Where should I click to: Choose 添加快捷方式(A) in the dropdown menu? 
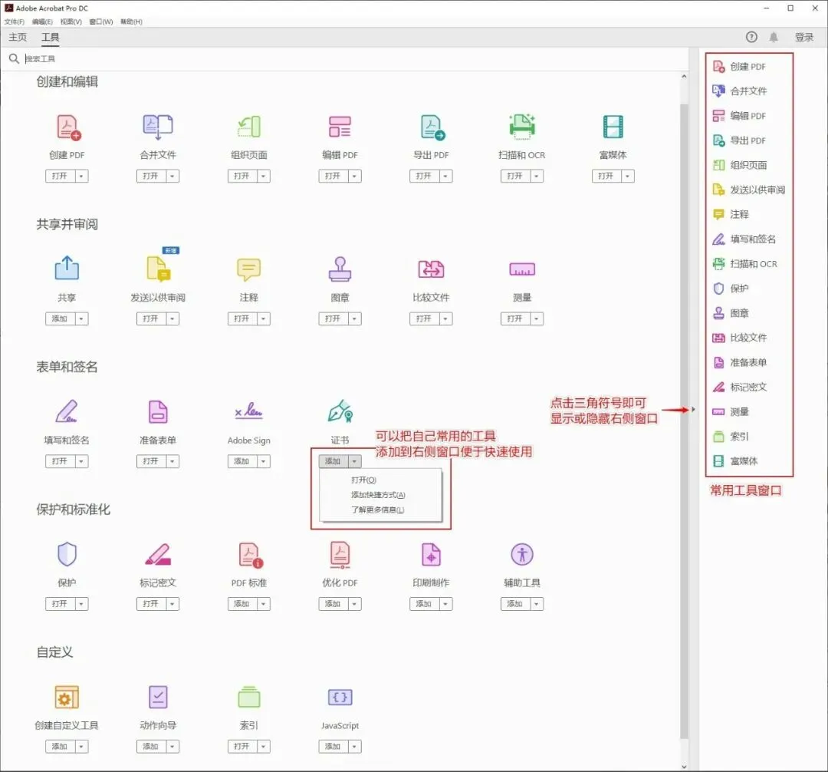378,495
